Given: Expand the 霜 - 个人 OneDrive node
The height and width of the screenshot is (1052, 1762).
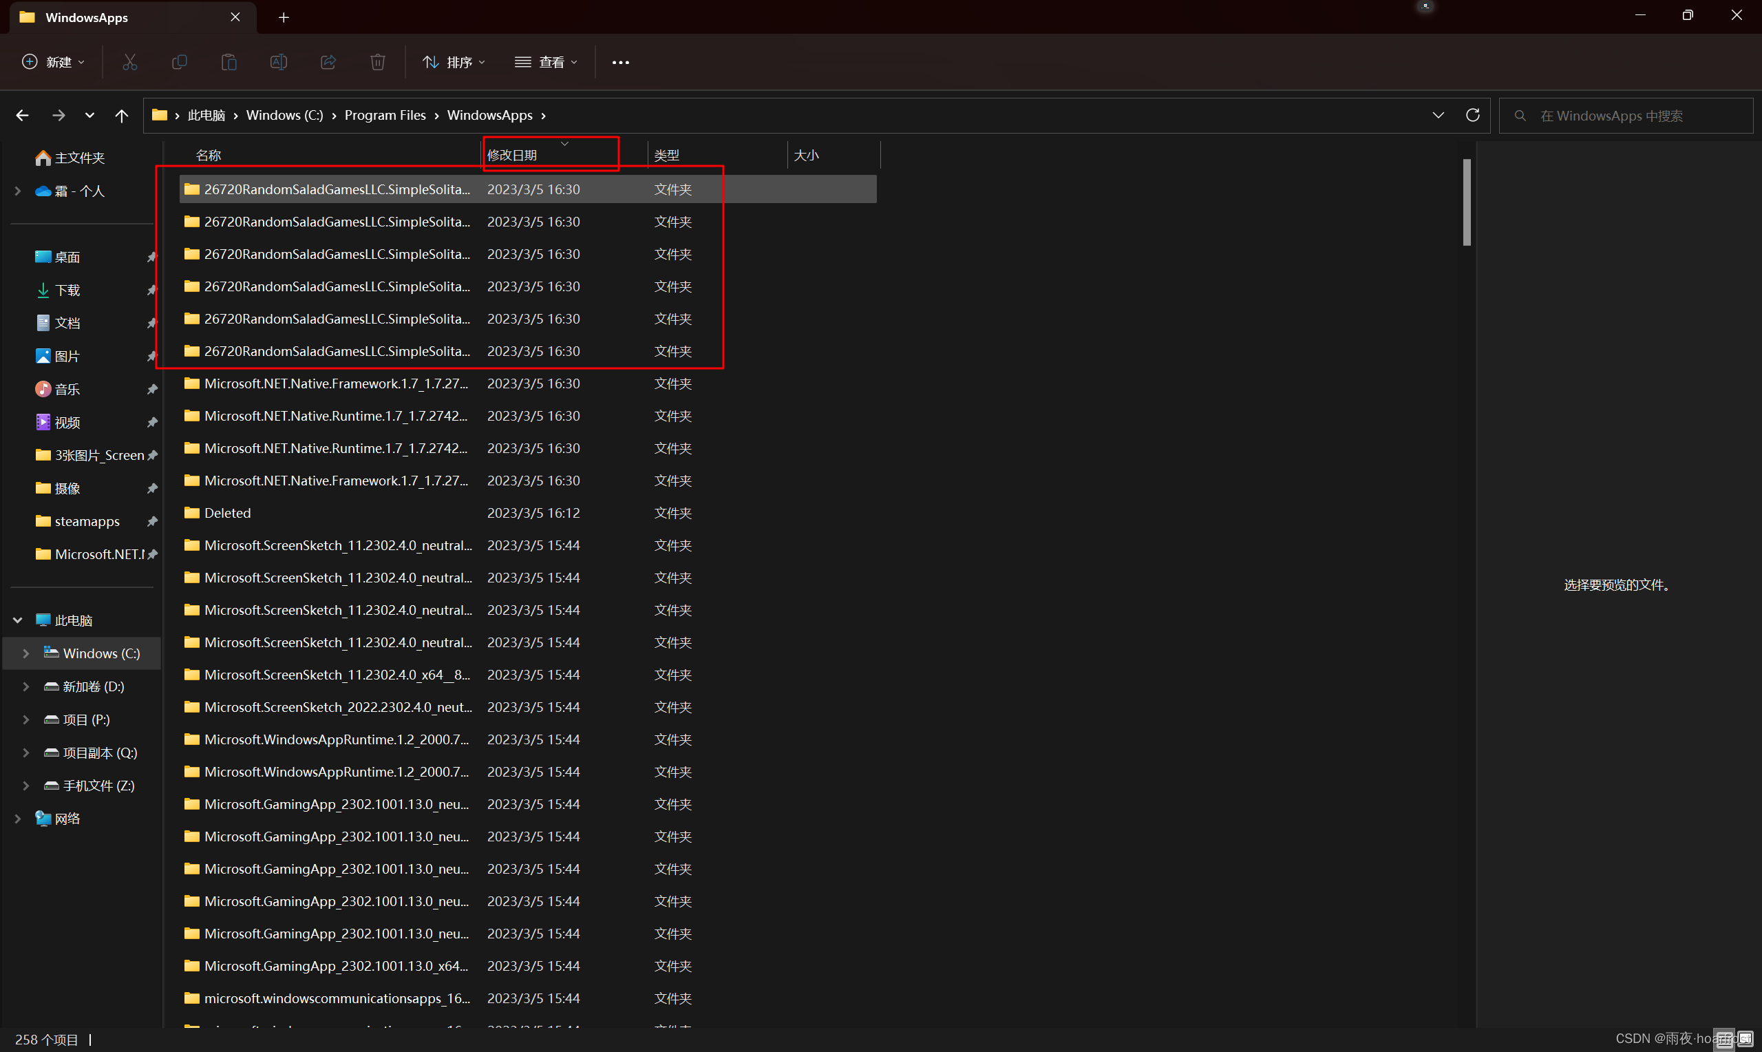Looking at the screenshot, I should coord(18,191).
